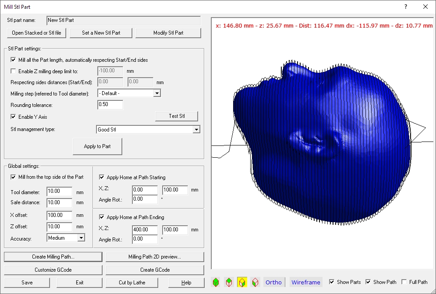Image resolution: width=436 pixels, height=294 pixels.
Task: Turn on the Full Path checkbox
Action: click(x=404, y=282)
